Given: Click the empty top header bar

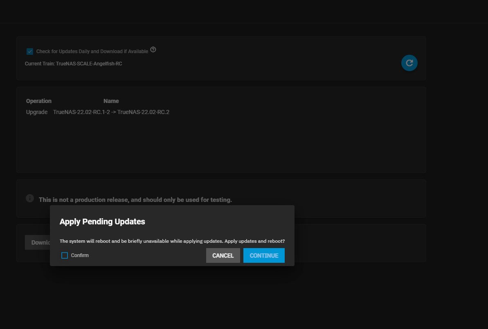Looking at the screenshot, I should [x=244, y=11].
